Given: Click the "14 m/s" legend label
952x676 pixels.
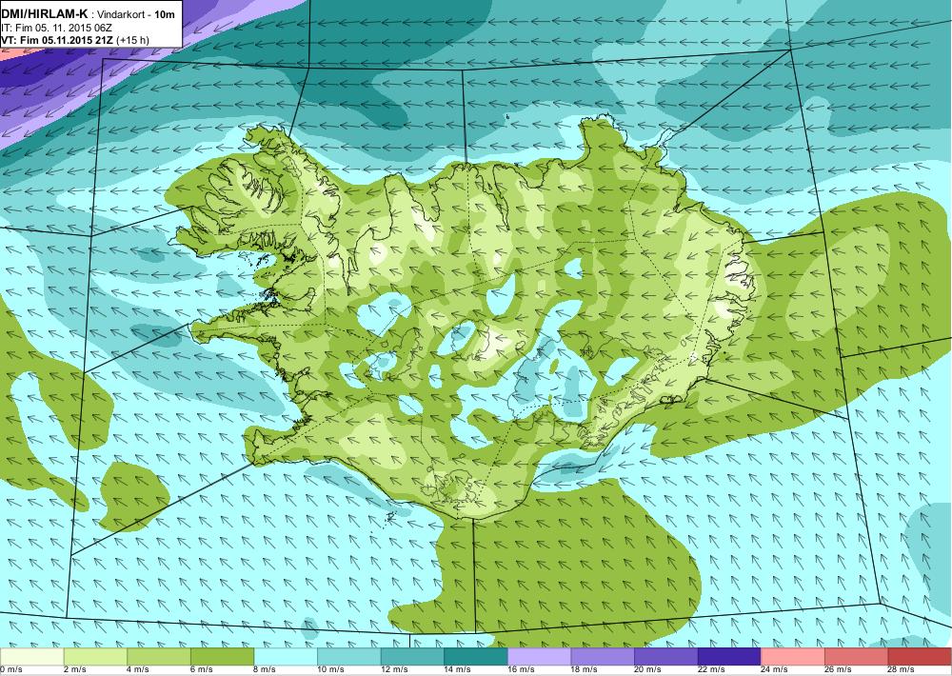Looking at the screenshot, I should (457, 669).
